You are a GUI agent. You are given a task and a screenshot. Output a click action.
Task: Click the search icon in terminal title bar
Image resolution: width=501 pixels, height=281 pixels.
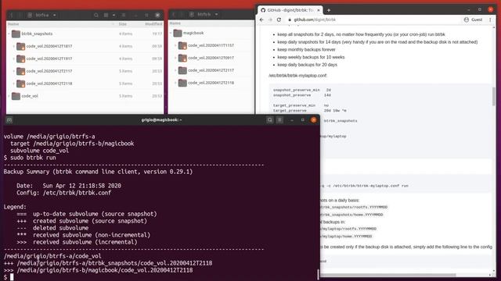(269, 119)
